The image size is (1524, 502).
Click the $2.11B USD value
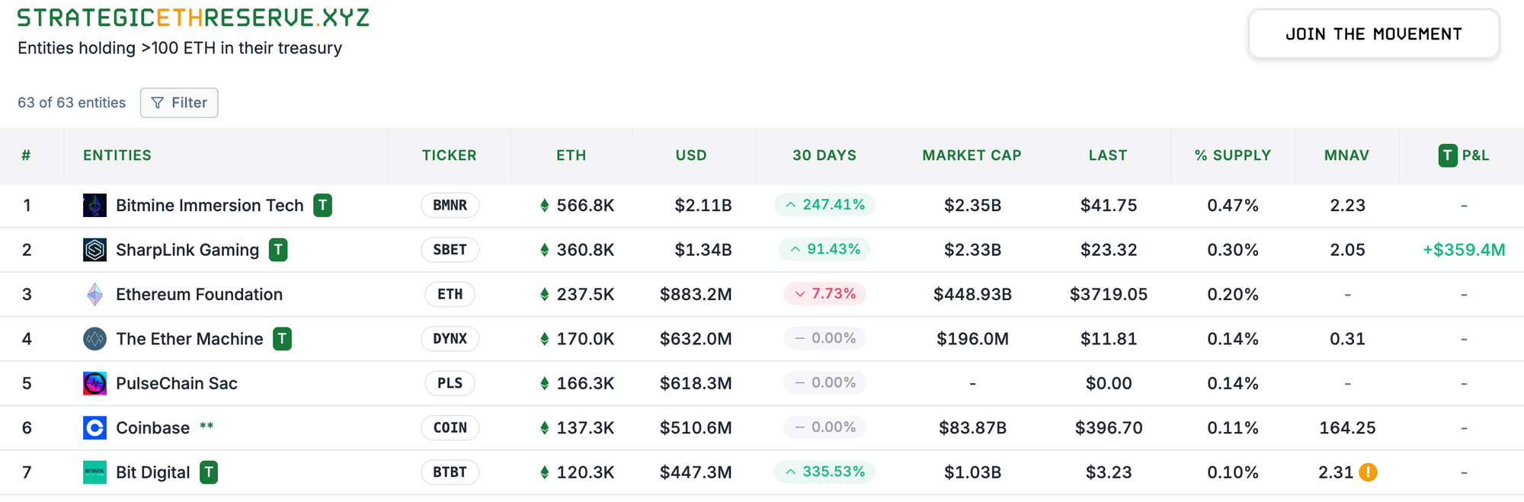coord(703,206)
